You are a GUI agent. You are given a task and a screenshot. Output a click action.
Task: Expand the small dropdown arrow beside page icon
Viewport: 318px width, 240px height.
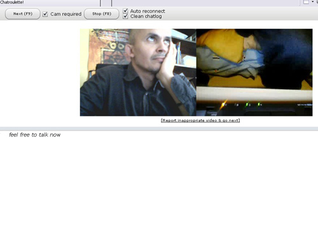tap(312, 2)
